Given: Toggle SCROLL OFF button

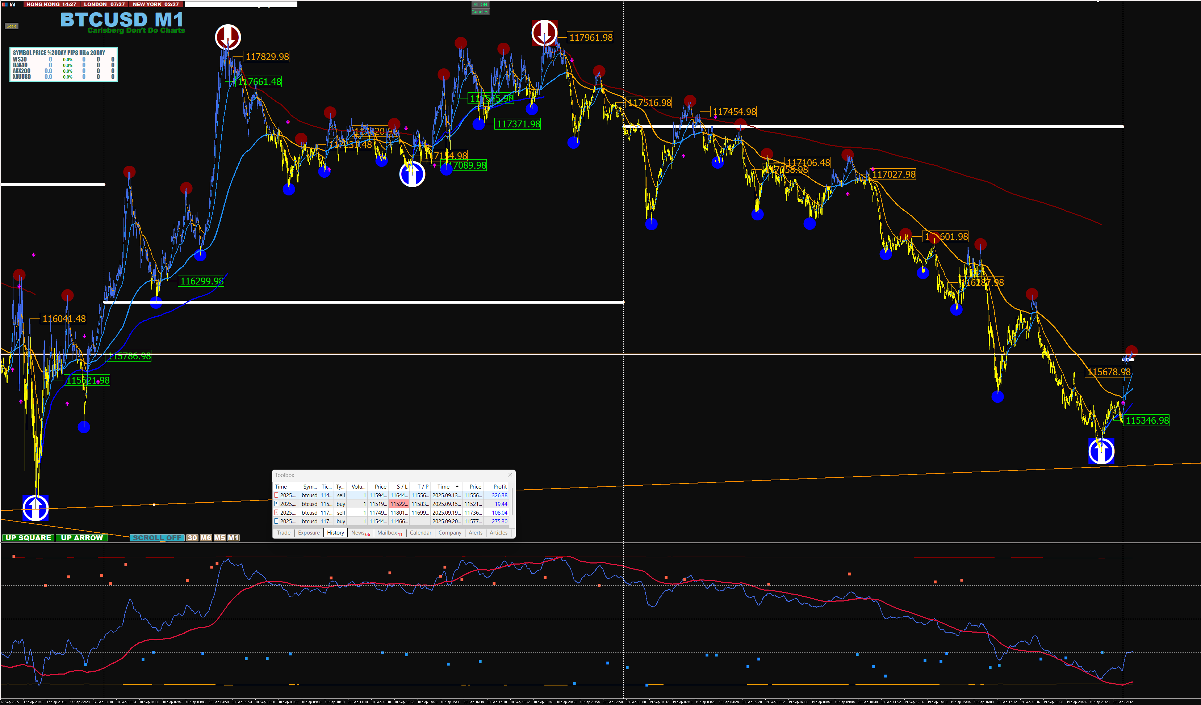Looking at the screenshot, I should (157, 538).
